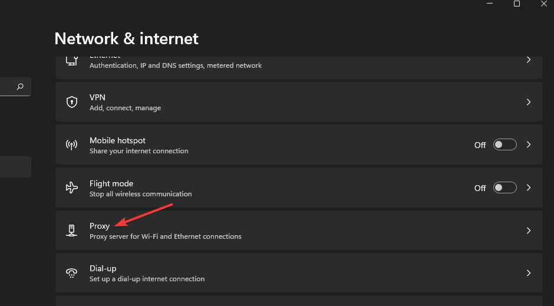
Task: Open the Dial-up label
Action: coord(103,268)
